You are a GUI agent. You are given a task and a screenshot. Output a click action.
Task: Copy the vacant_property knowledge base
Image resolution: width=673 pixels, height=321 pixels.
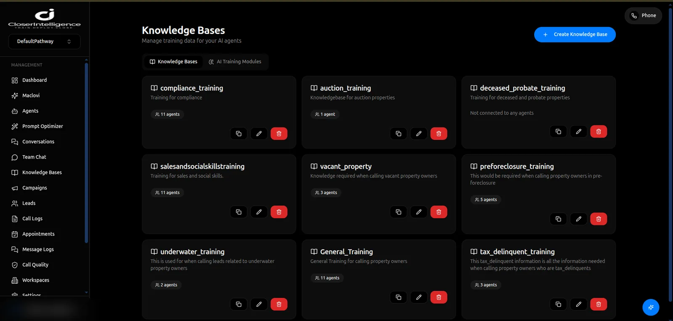(x=398, y=212)
